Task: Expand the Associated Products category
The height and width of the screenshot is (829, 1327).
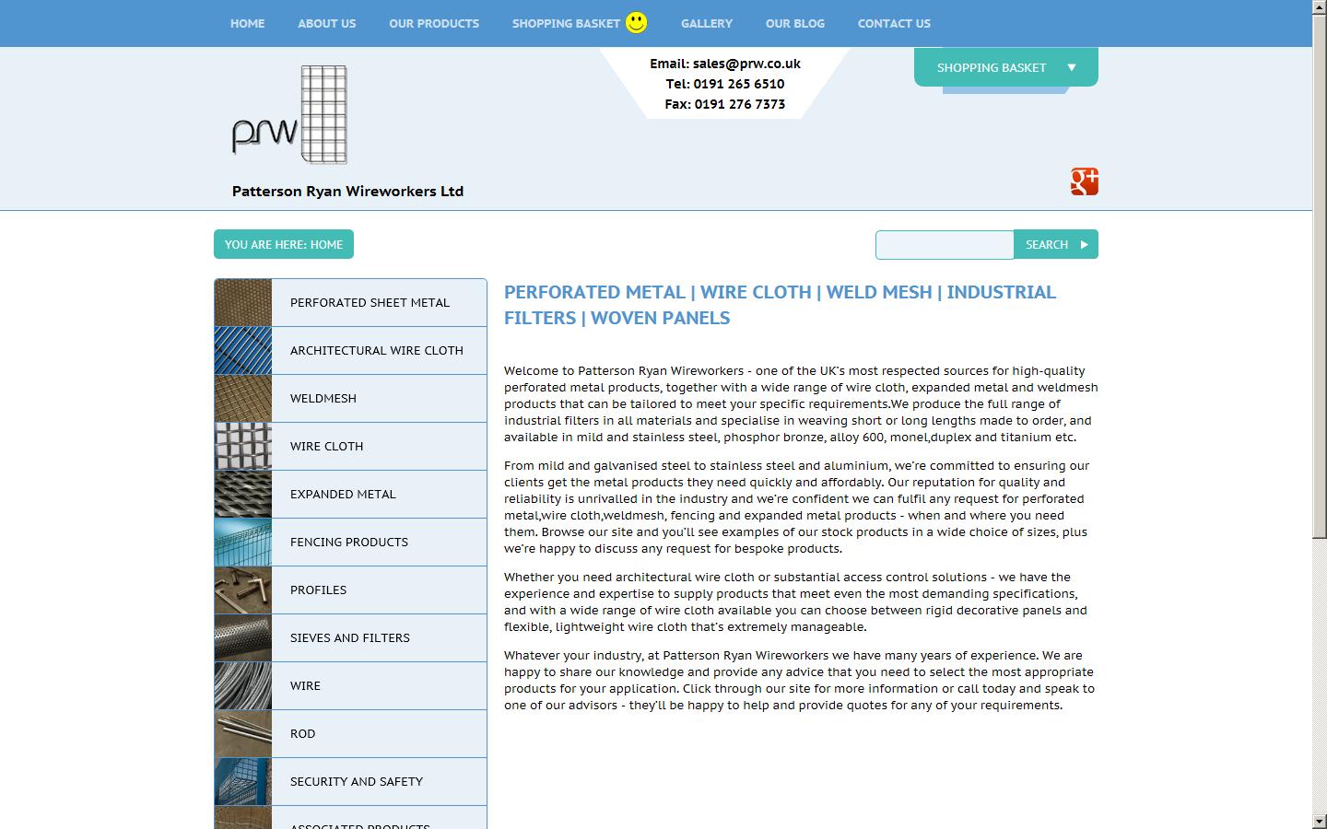Action: point(360,824)
